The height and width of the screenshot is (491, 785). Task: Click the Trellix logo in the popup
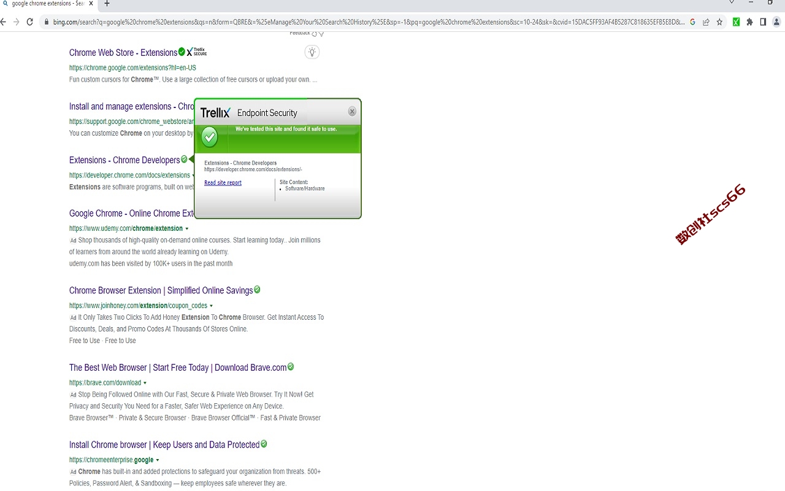pos(215,113)
